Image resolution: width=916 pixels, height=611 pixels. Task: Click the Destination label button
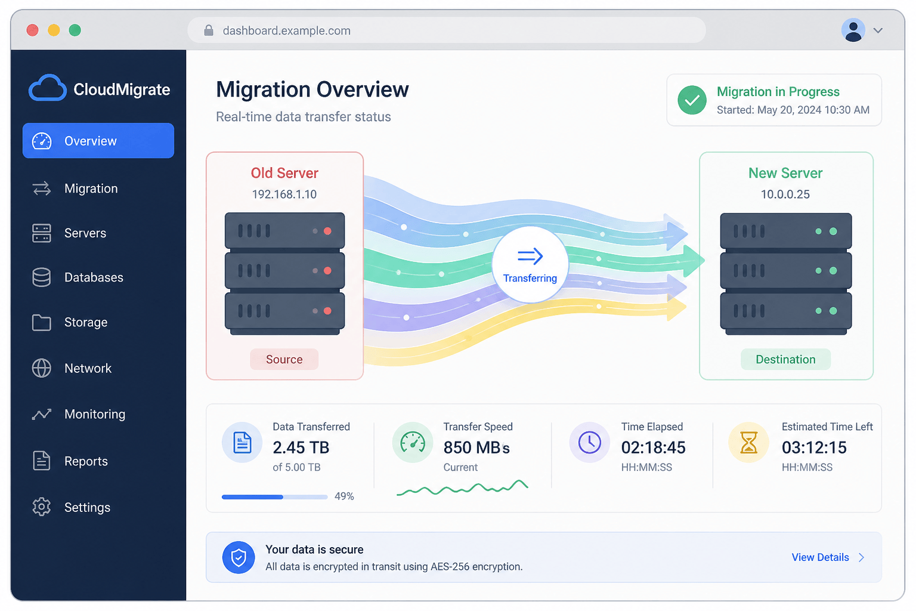(785, 359)
